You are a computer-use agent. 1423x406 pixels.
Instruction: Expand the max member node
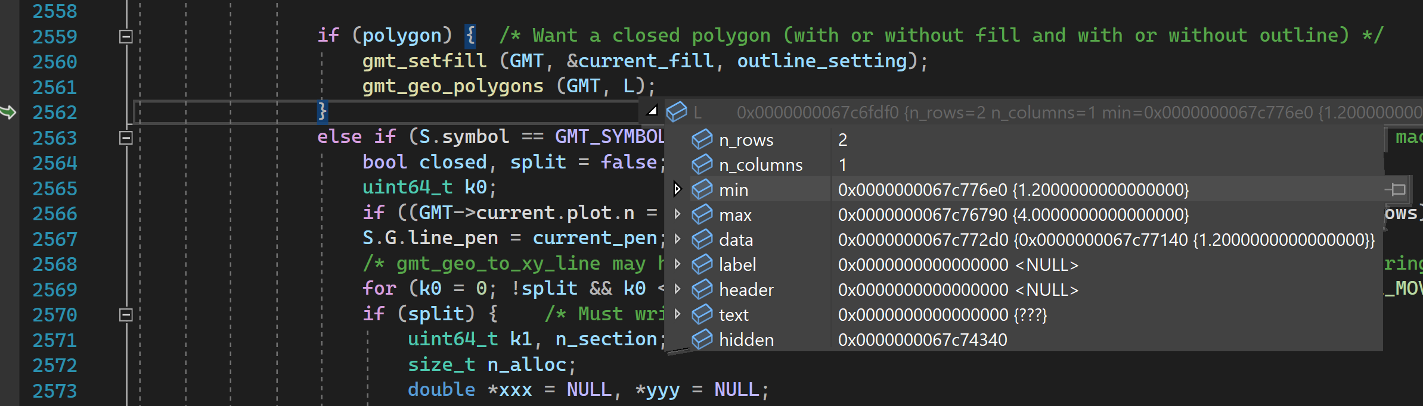point(678,214)
